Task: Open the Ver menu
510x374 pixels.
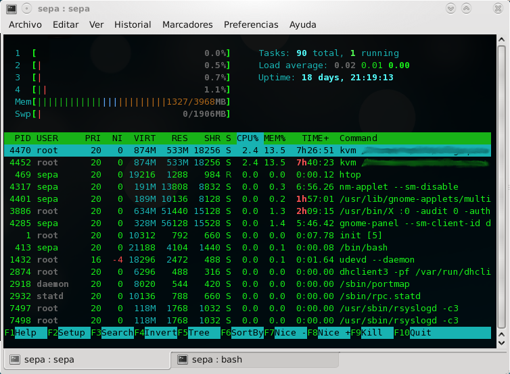Action: point(96,25)
